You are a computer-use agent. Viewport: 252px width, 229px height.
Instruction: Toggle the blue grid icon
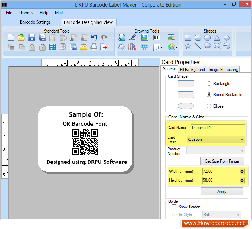(52, 47)
